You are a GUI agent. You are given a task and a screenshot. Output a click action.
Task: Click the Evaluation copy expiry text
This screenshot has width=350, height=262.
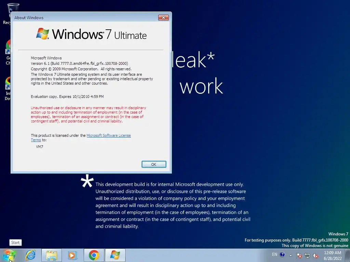pos(67,97)
